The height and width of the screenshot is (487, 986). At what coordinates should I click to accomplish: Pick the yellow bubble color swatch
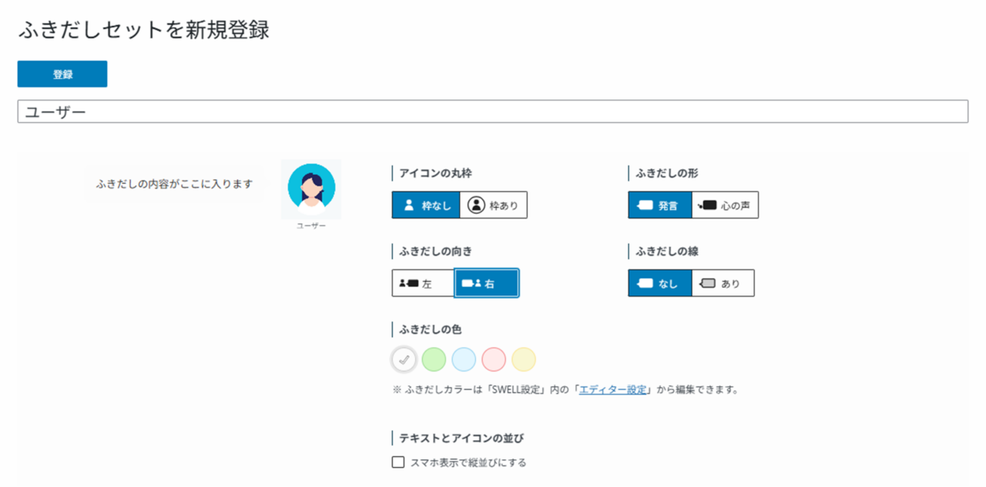pyautogui.click(x=524, y=359)
